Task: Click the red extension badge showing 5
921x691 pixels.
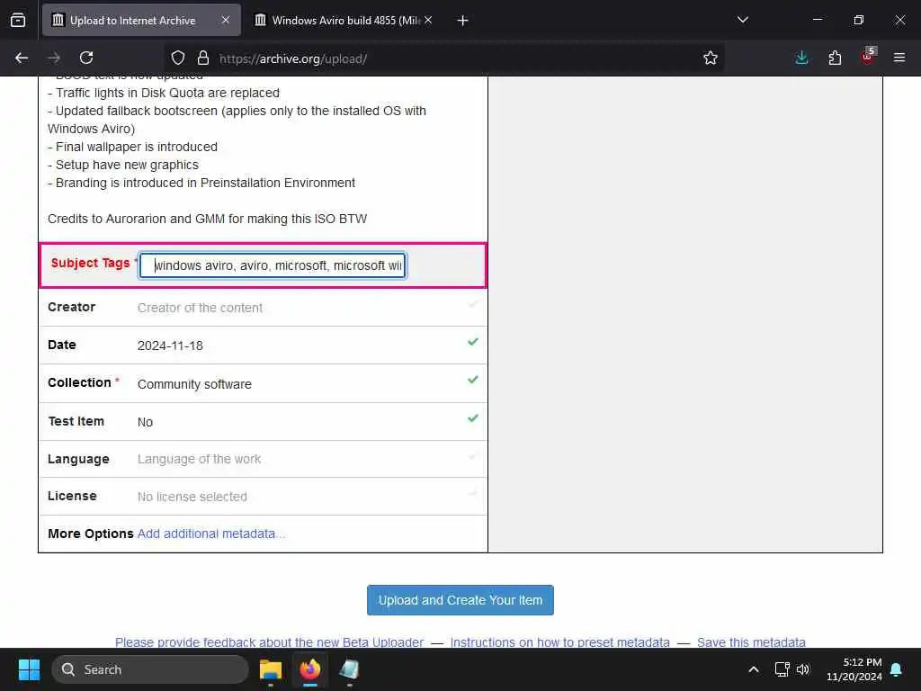Action: pyautogui.click(x=868, y=57)
